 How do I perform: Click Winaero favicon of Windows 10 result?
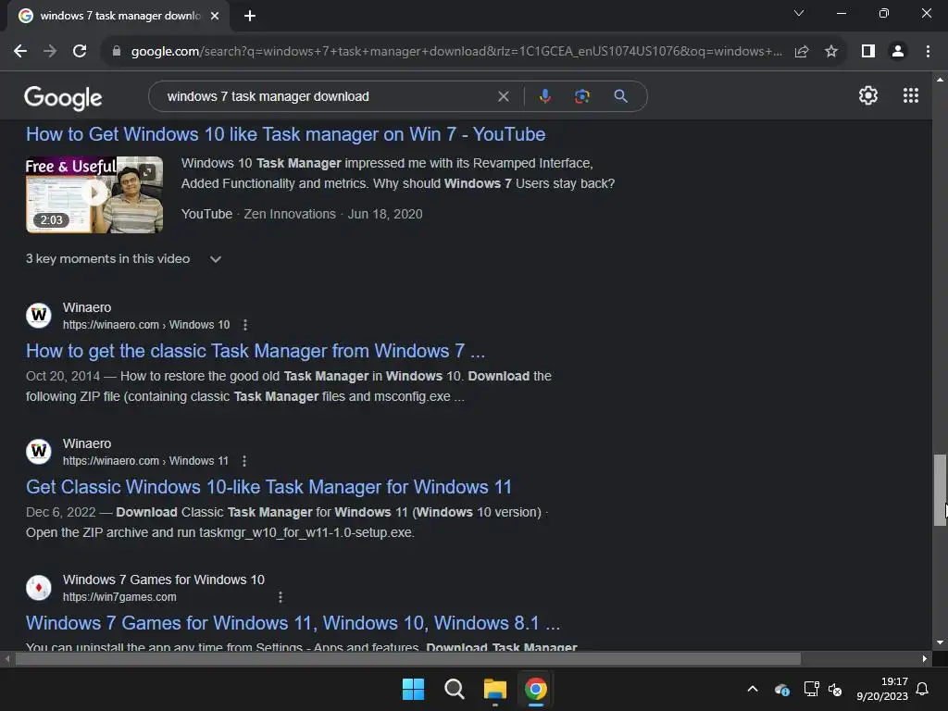[39, 316]
